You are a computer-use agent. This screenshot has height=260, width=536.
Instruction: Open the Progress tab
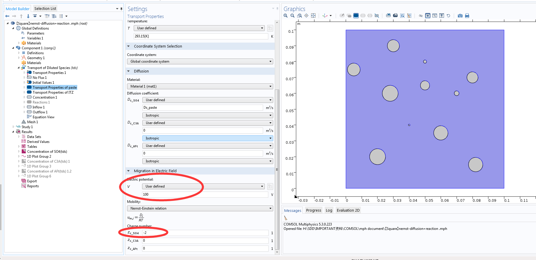(313, 210)
